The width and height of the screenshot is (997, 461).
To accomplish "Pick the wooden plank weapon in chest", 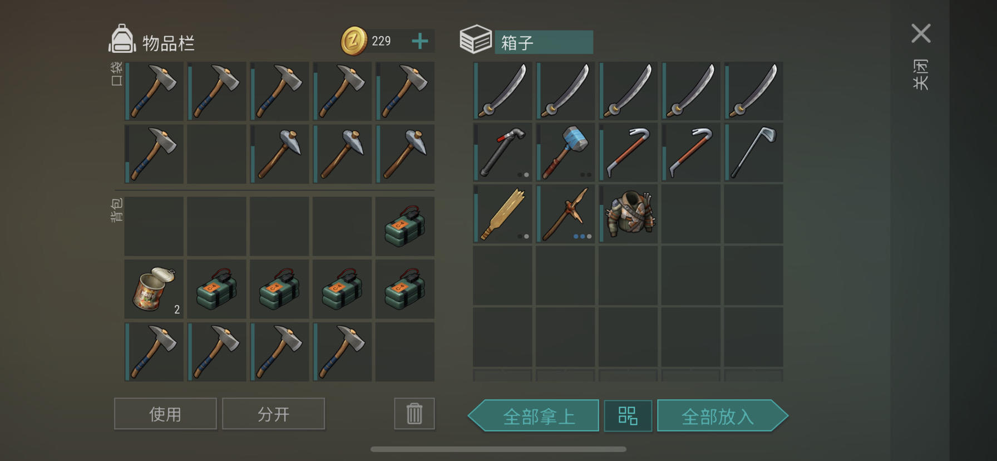I will coord(502,214).
